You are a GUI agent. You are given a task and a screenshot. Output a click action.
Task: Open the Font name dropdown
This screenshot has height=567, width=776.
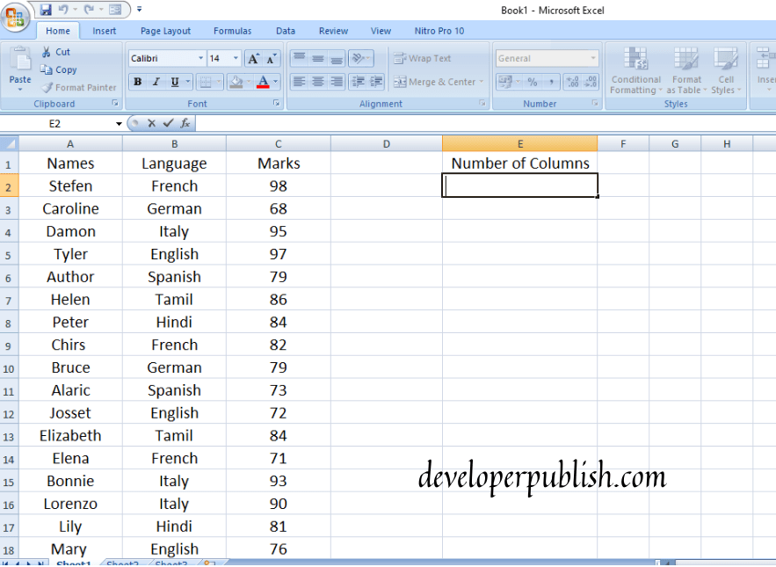(199, 58)
